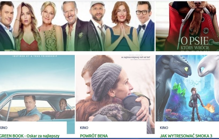The image size is (219, 139).
Task: Click the O PSIE title text on poster
Action: 195,41
